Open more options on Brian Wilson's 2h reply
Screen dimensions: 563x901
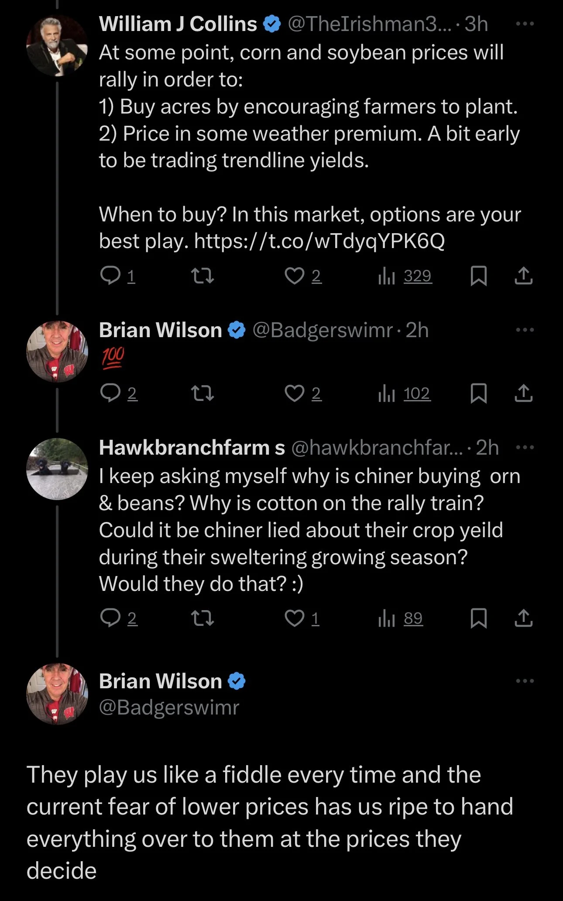coord(525,330)
